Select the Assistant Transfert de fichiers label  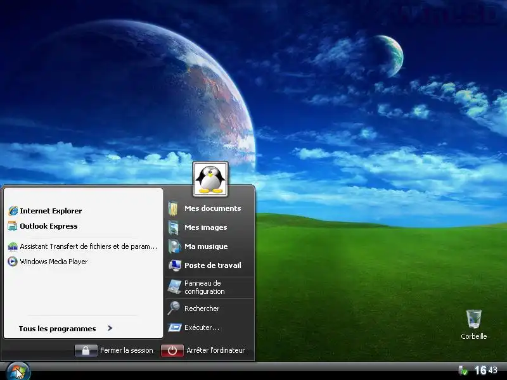[88, 246]
